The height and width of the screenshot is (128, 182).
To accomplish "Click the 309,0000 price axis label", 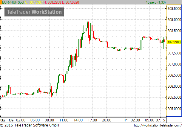I will [x=174, y=20].
